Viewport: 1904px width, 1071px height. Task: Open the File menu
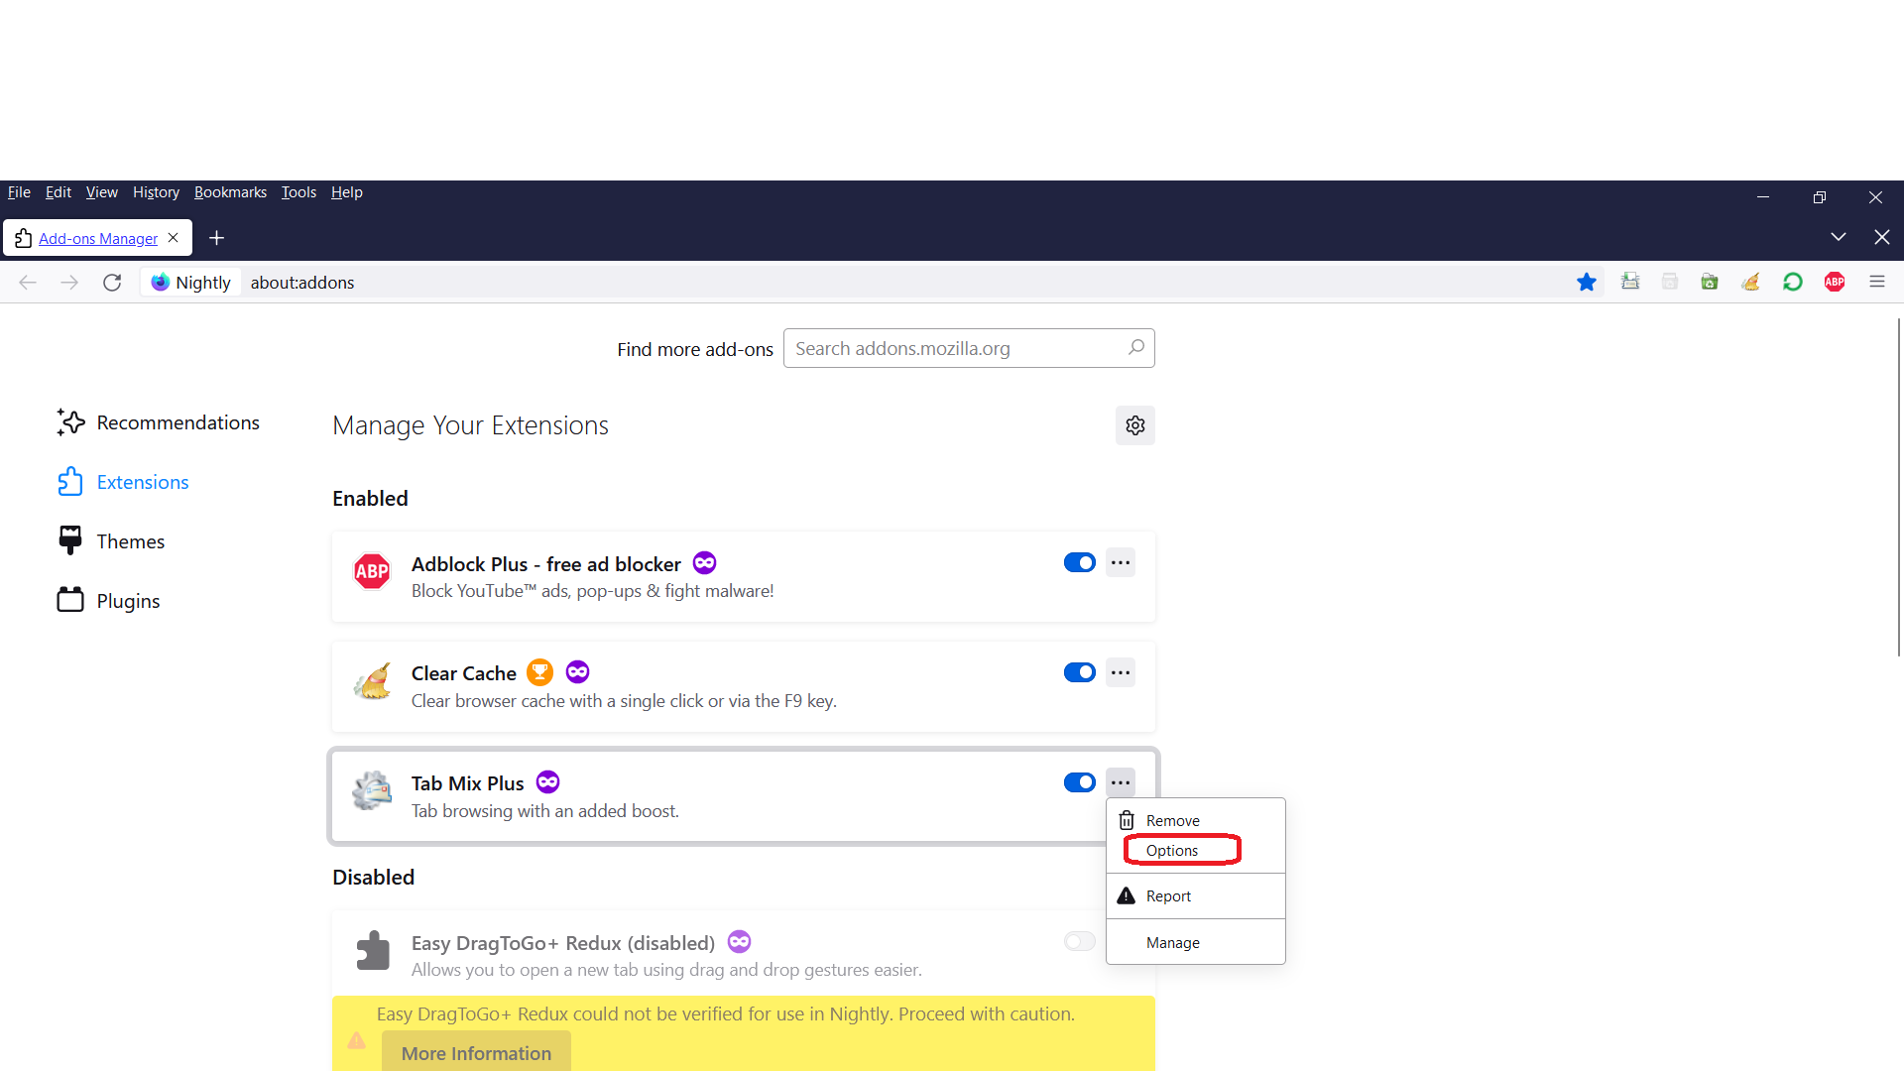(19, 192)
